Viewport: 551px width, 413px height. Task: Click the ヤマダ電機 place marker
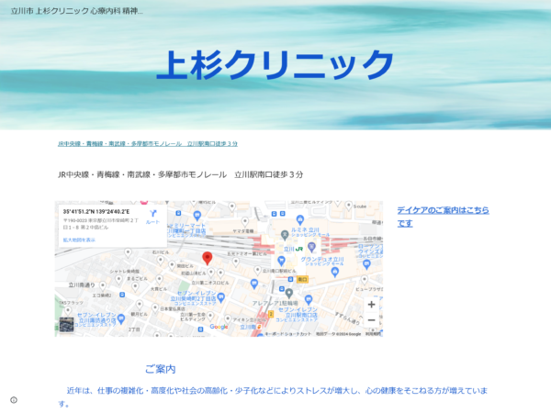(x=245, y=221)
